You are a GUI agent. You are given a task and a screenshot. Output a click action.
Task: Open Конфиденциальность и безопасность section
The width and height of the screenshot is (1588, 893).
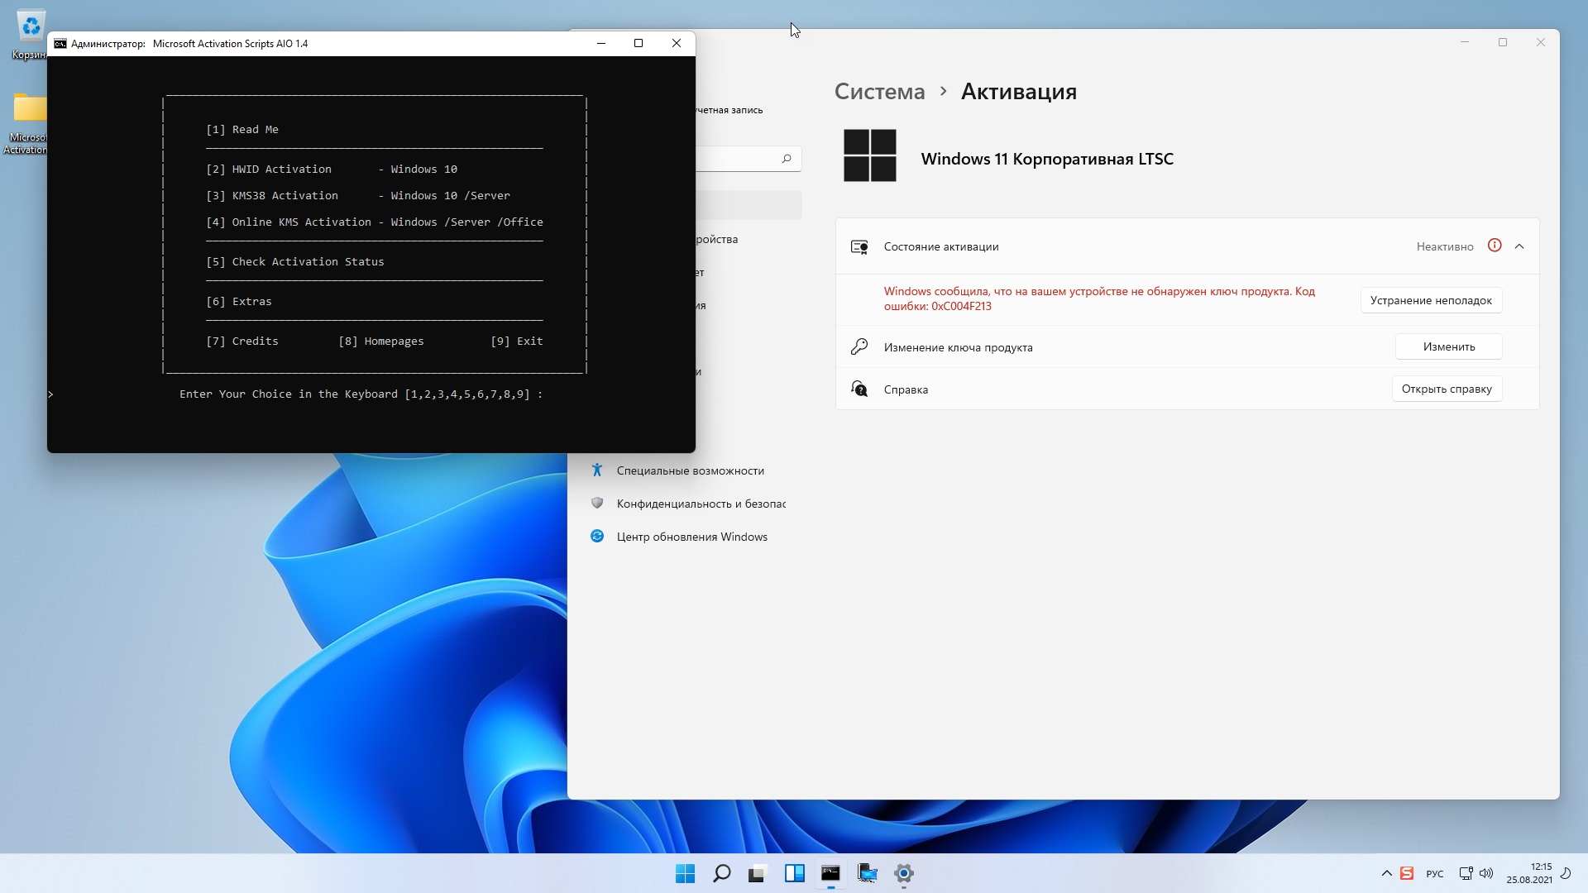700,504
